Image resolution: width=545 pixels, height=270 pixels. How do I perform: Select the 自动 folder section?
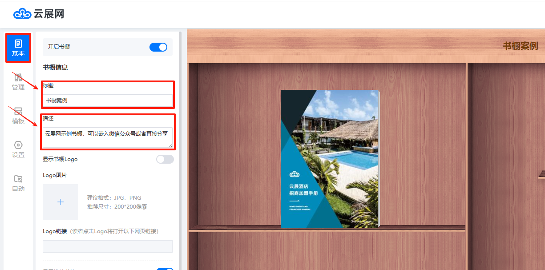coord(18,183)
